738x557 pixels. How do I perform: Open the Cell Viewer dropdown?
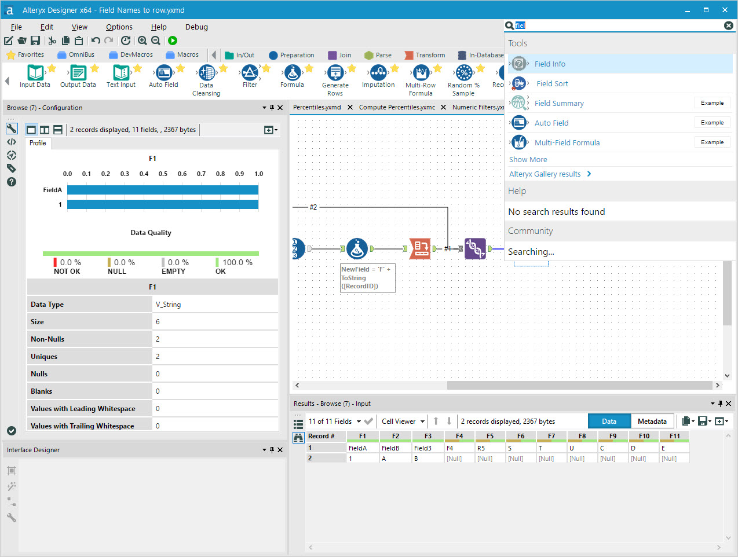(403, 422)
